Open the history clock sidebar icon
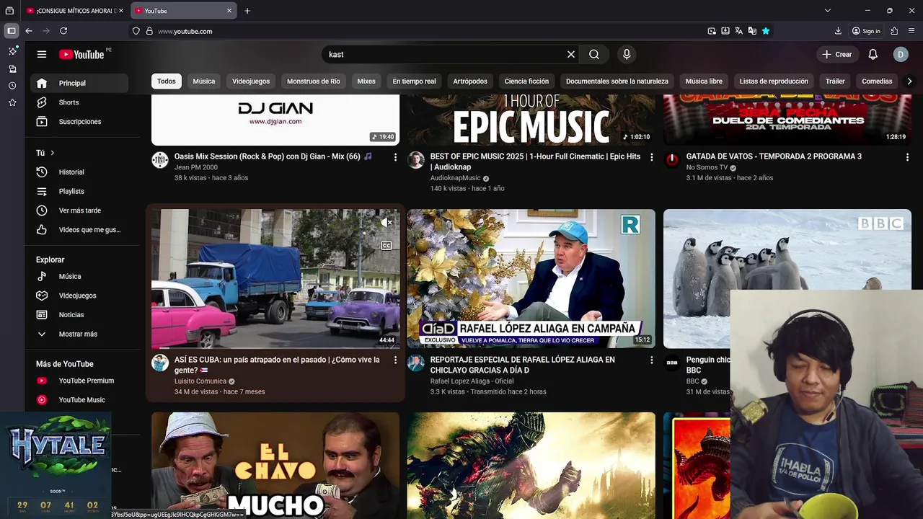The image size is (923, 519). click(x=12, y=86)
